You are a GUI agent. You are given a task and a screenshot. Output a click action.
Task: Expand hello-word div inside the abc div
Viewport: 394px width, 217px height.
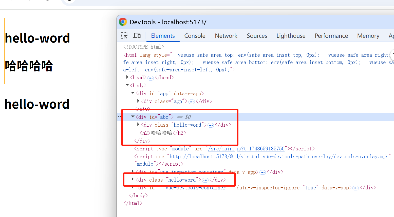138,124
